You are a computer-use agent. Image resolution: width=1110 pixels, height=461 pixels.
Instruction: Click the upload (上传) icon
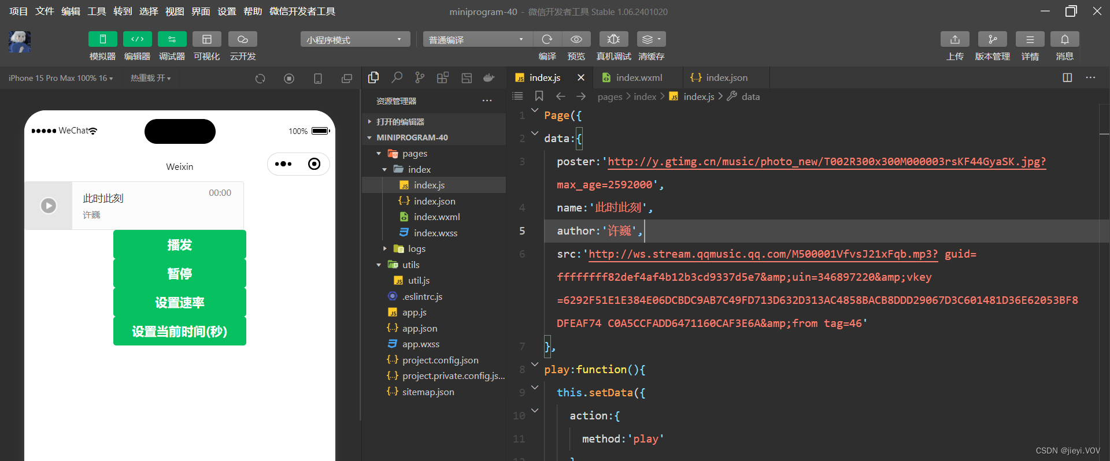[955, 39]
